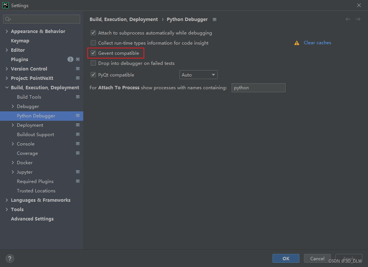The height and width of the screenshot is (267, 368).
Task: Toggle the Gevent compatible checkbox
Action: [x=93, y=53]
